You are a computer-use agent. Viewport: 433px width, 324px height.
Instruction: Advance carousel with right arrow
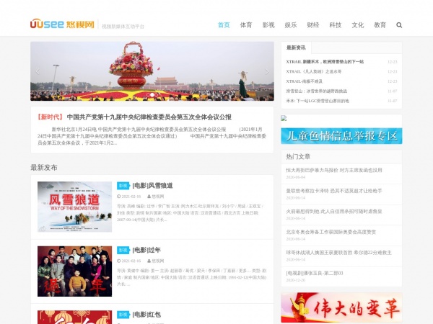(x=267, y=71)
